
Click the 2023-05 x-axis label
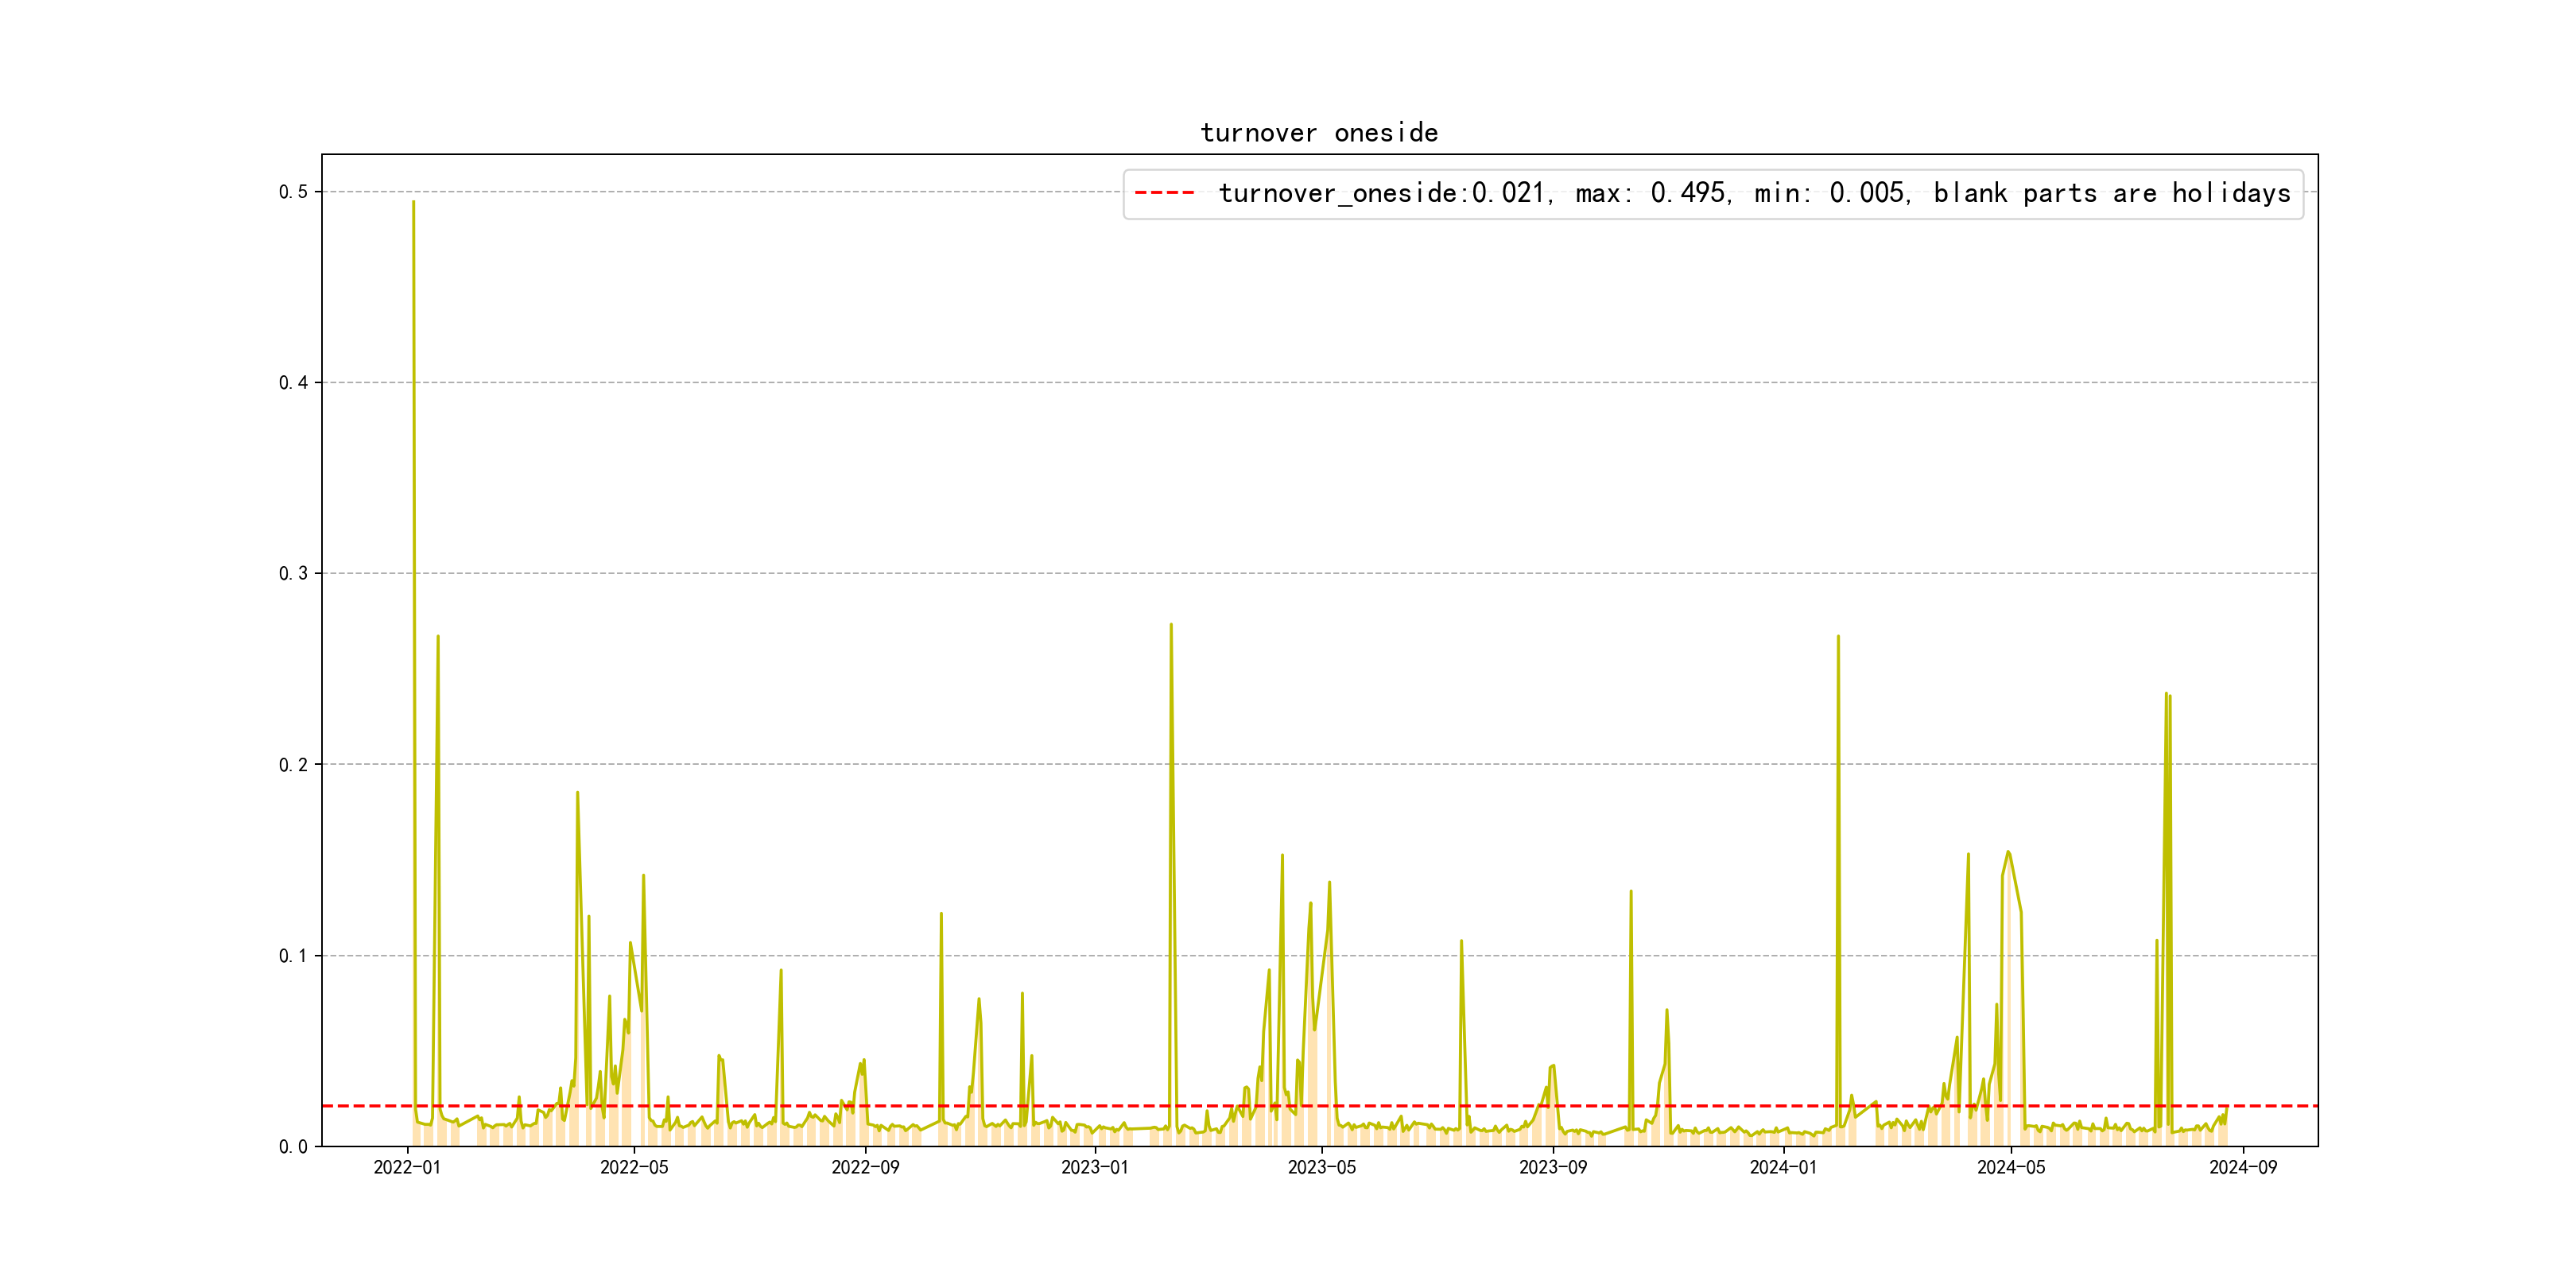click(x=1321, y=1168)
